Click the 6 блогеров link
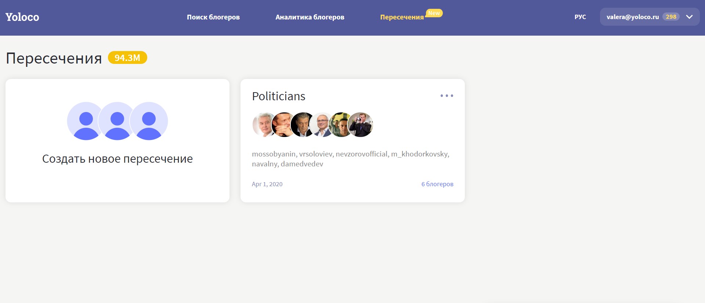The height and width of the screenshot is (303, 705). coord(437,184)
